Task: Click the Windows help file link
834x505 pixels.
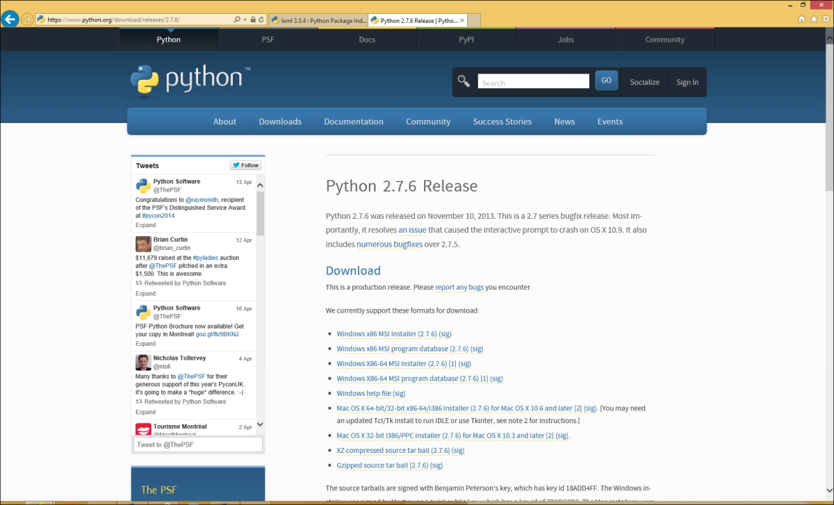Action: point(364,394)
